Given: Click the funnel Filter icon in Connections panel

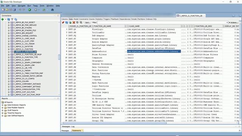Looking at the screenshot, I should pyautogui.click(x=12, y=19).
